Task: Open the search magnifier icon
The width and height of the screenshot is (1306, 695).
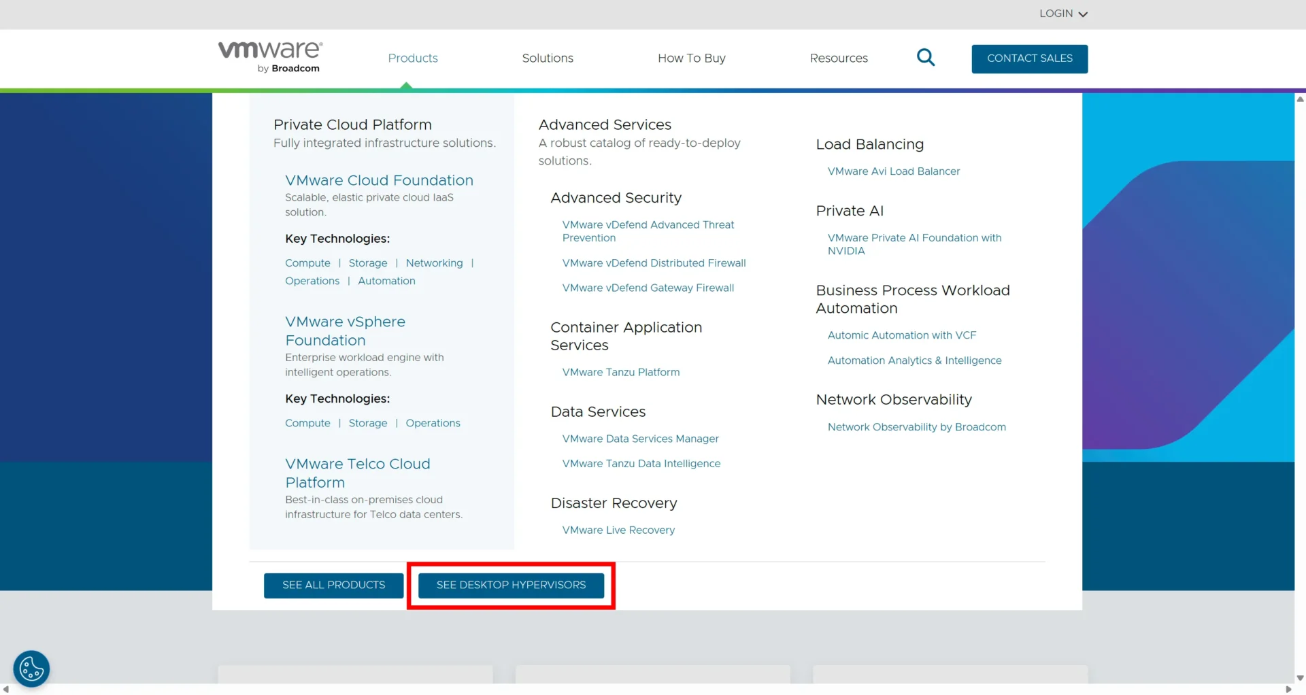Action: pyautogui.click(x=926, y=58)
